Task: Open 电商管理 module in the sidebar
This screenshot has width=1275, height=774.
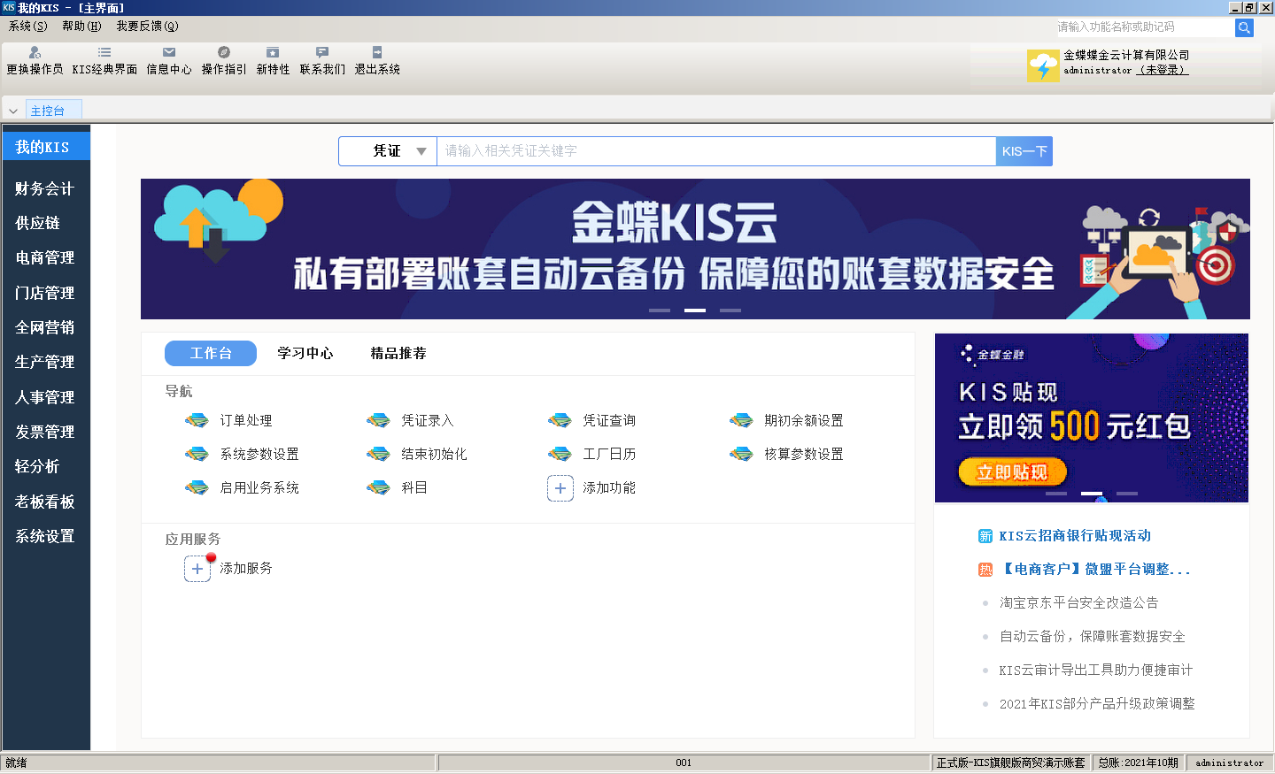Action: point(46,257)
